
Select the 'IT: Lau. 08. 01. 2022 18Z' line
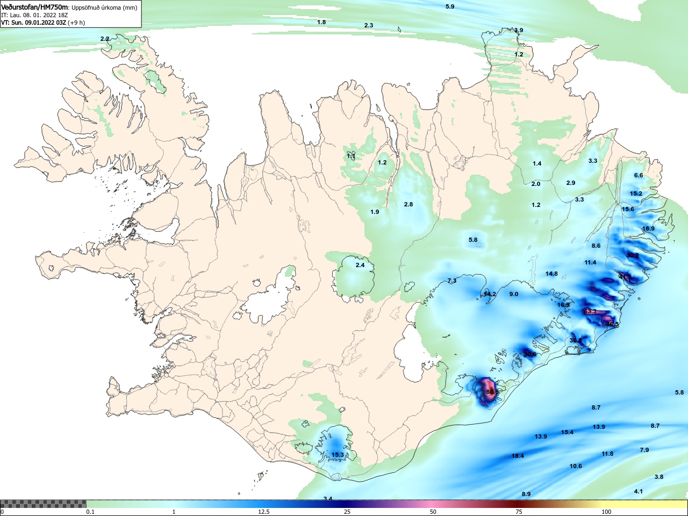tap(34, 16)
